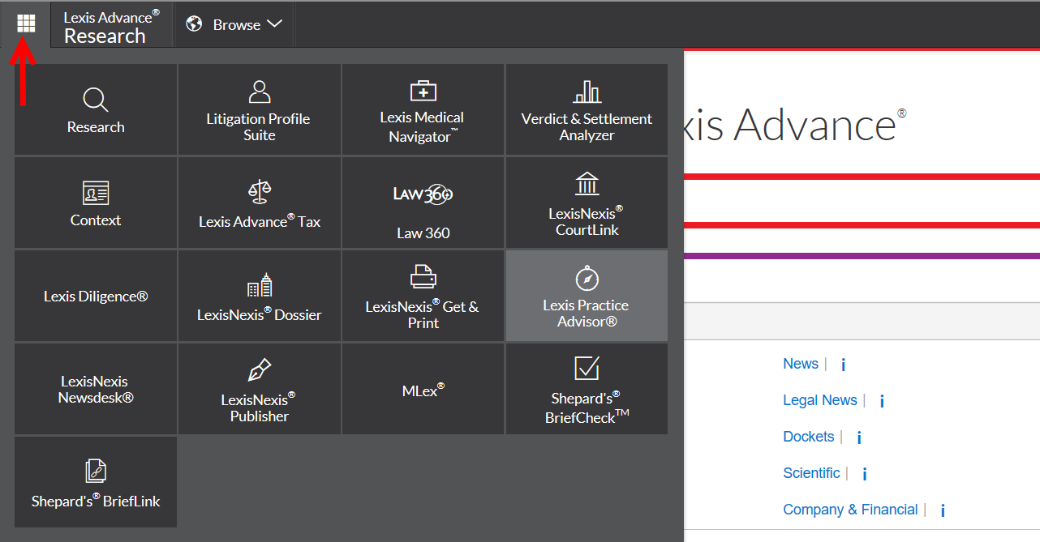Open the Scientific link
The height and width of the screenshot is (542, 1040).
click(x=811, y=473)
